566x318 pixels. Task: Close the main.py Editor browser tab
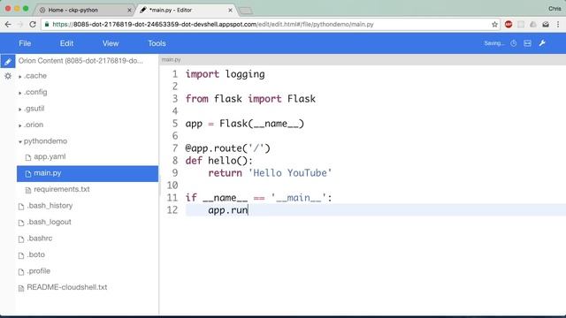tap(230, 10)
